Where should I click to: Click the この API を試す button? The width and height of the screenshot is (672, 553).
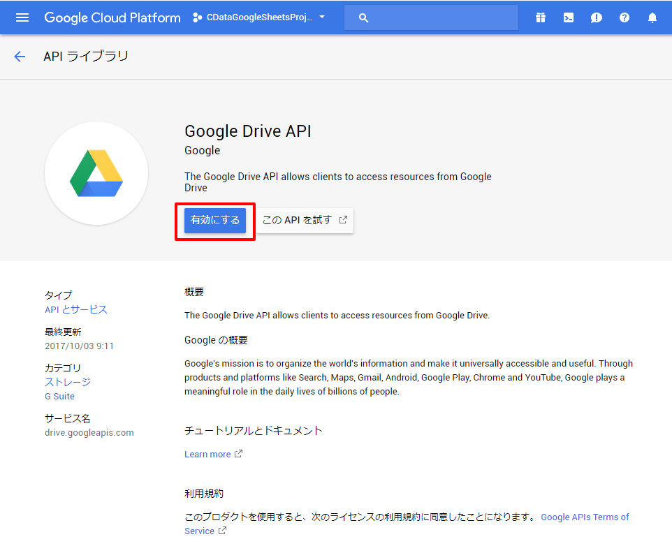pyautogui.click(x=305, y=221)
